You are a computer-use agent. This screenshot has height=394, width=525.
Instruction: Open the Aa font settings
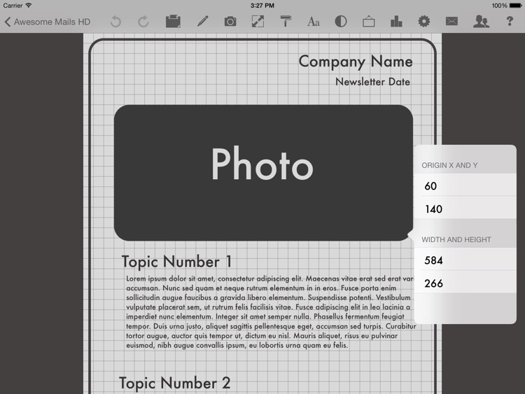(x=313, y=22)
